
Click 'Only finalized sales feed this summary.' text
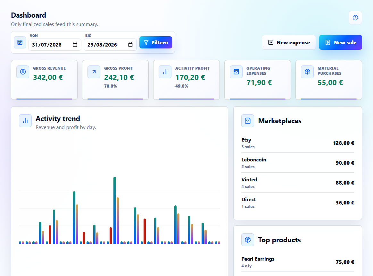(54, 24)
